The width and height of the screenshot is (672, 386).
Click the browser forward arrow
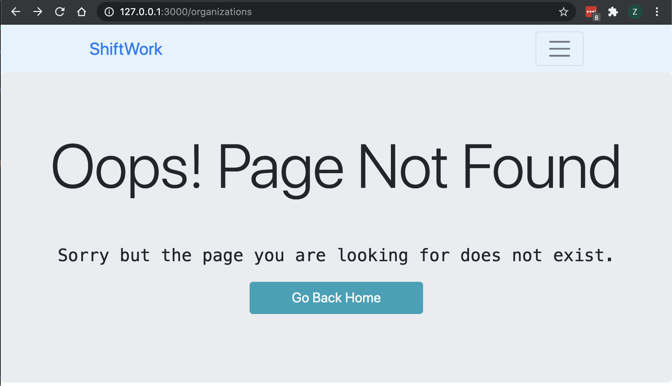click(x=38, y=12)
